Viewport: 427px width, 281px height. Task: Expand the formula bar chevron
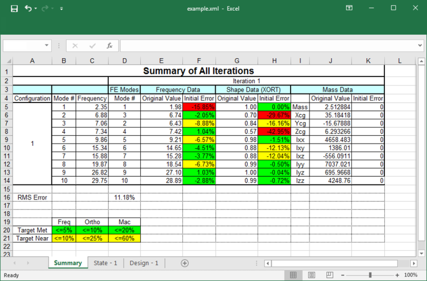(420, 46)
